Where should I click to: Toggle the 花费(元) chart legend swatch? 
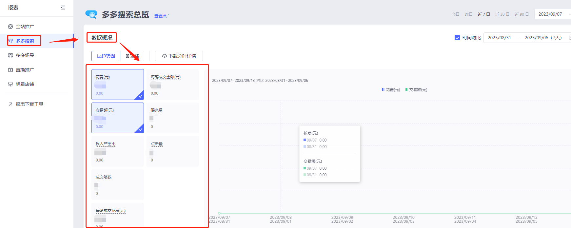tap(383, 89)
